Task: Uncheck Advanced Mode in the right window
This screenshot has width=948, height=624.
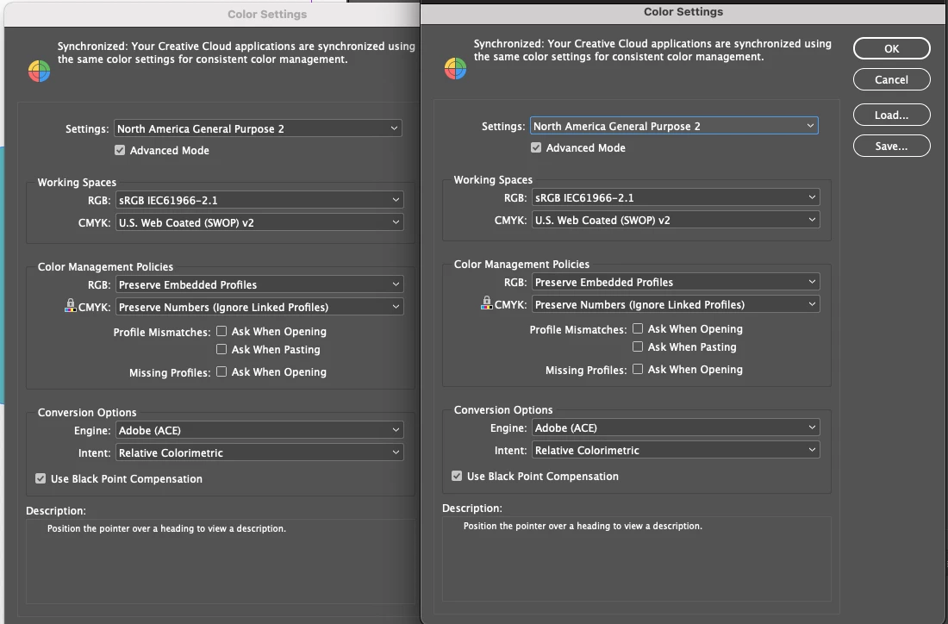Action: [x=536, y=147]
